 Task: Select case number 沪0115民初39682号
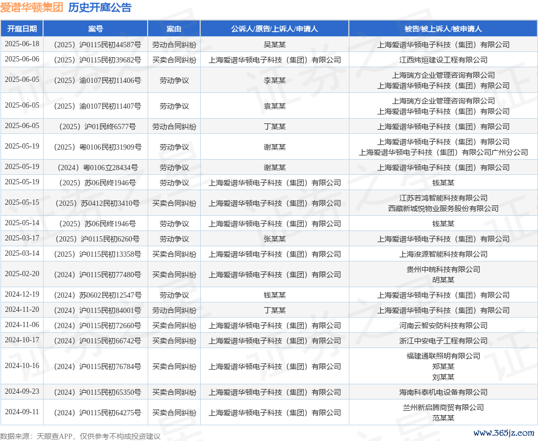click(x=97, y=60)
